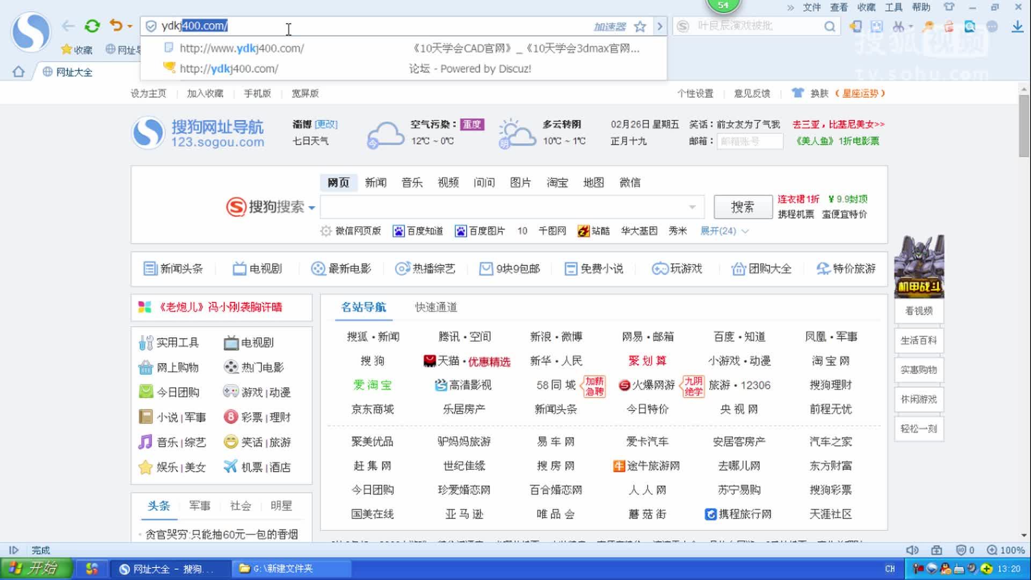1031x580 pixels.
Task: Open download manager arrow icon
Action: 1017,26
